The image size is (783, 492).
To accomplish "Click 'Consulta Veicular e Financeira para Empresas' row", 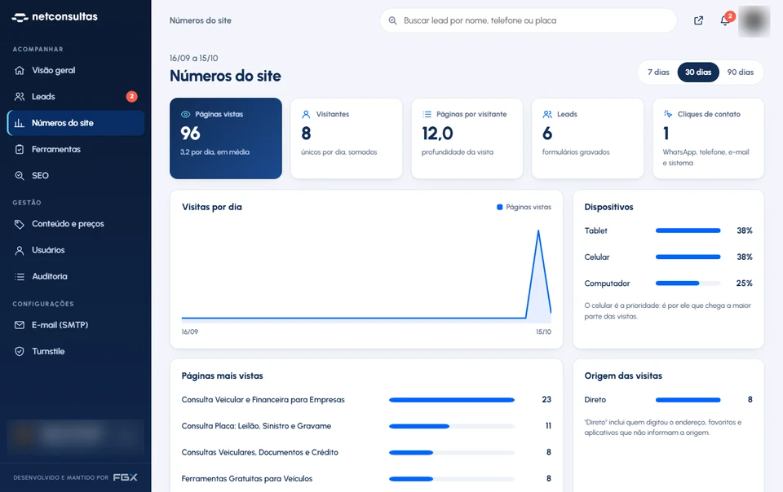I will coord(366,400).
